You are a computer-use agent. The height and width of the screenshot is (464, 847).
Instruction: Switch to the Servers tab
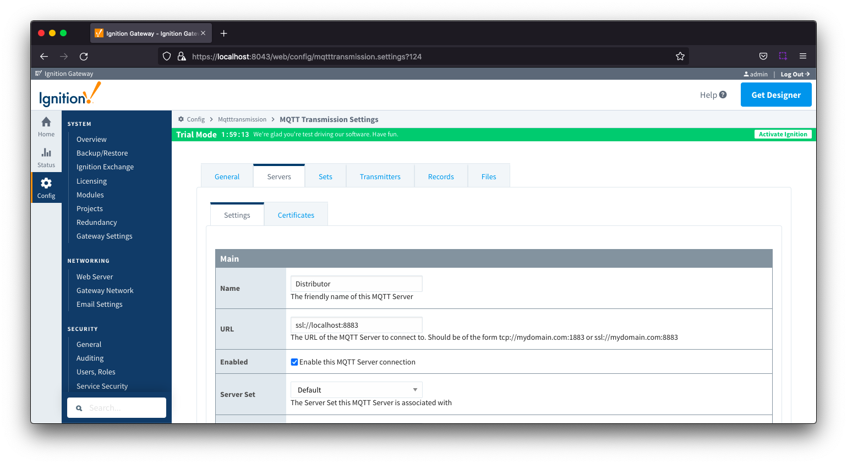click(x=279, y=176)
